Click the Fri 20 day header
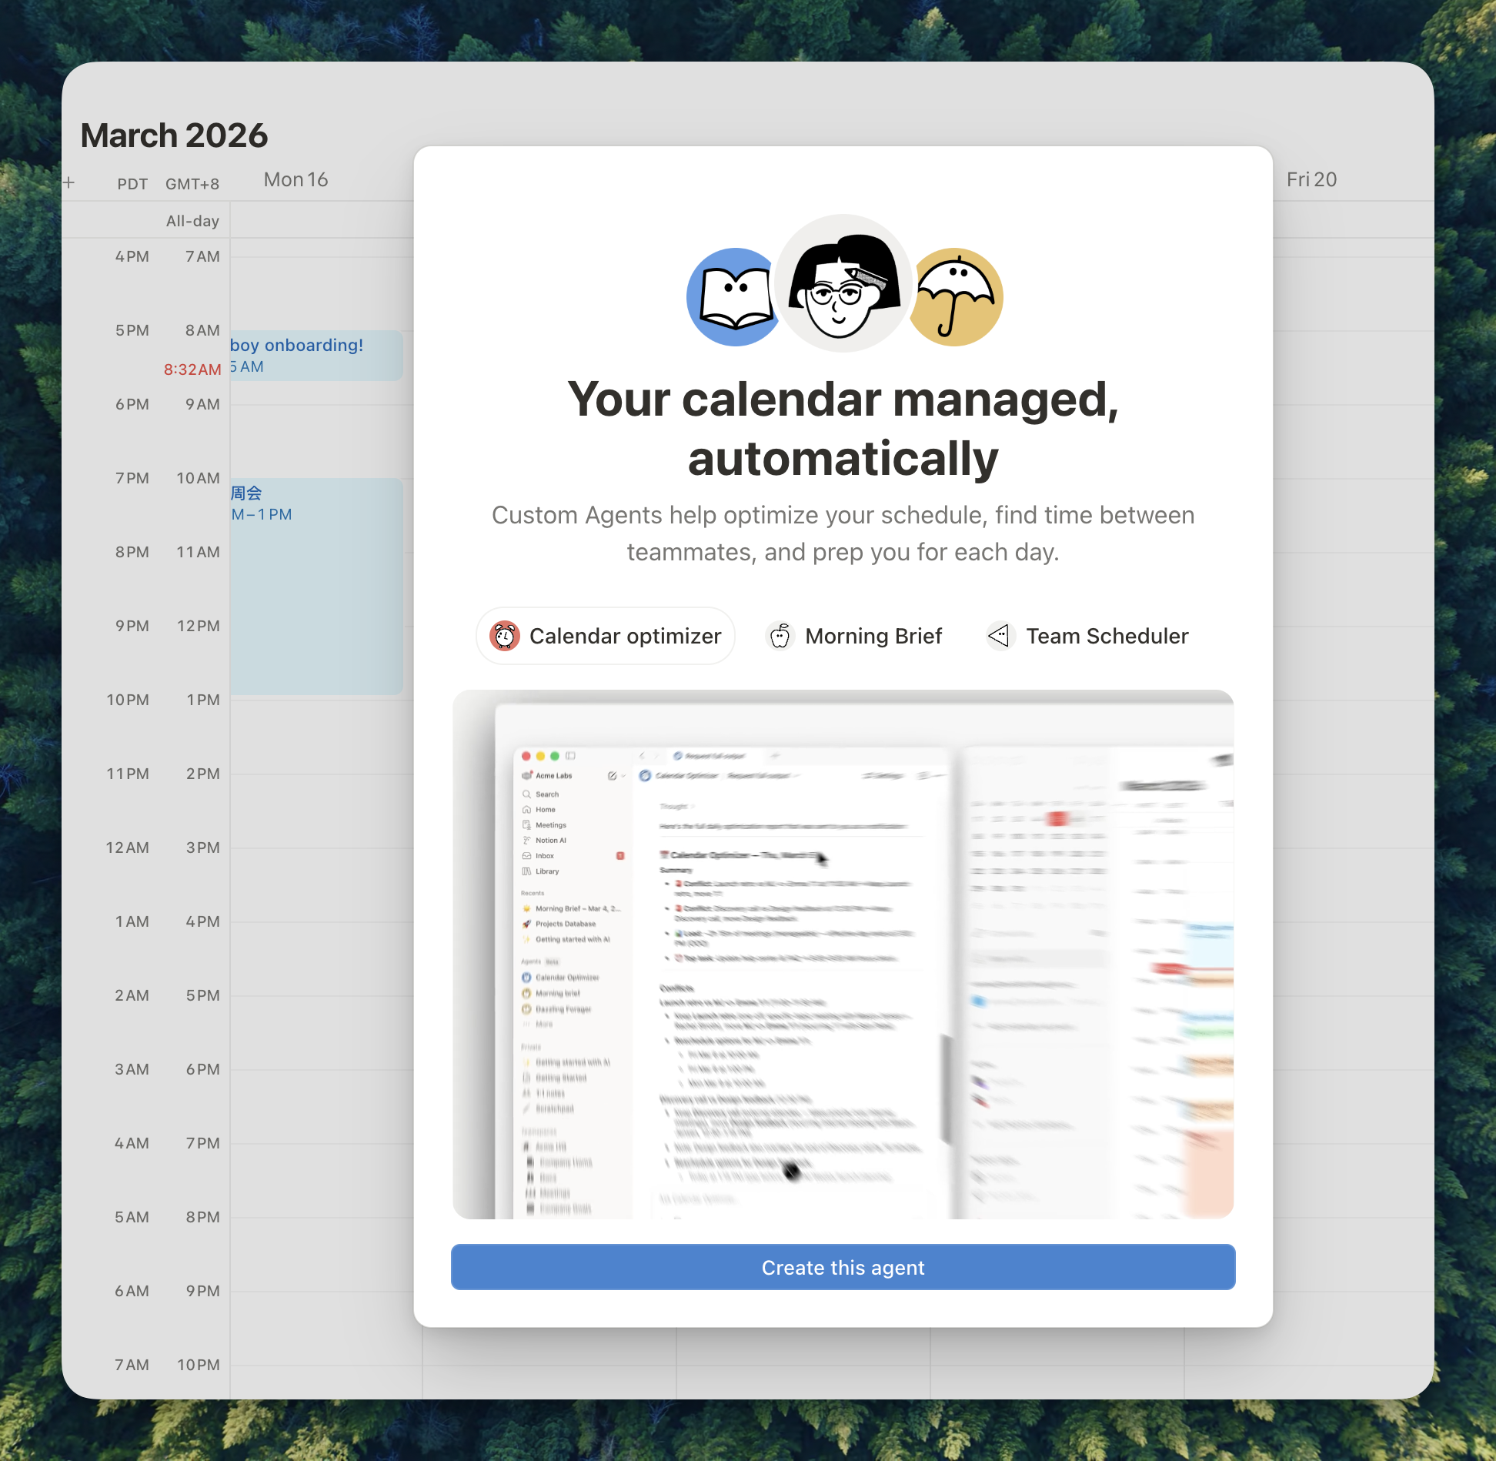This screenshot has height=1461, width=1496. point(1311,180)
